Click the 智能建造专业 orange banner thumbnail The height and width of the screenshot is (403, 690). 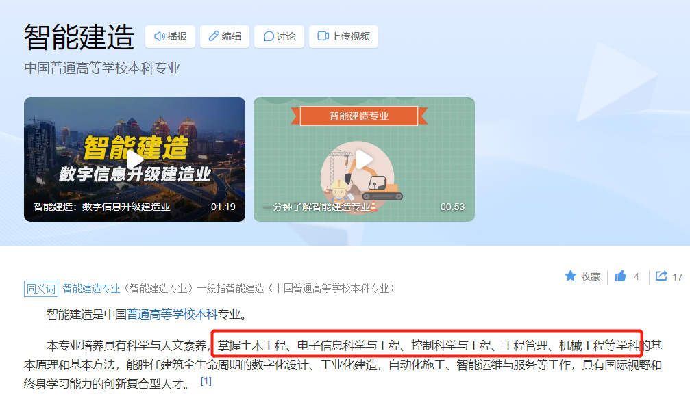tap(359, 116)
